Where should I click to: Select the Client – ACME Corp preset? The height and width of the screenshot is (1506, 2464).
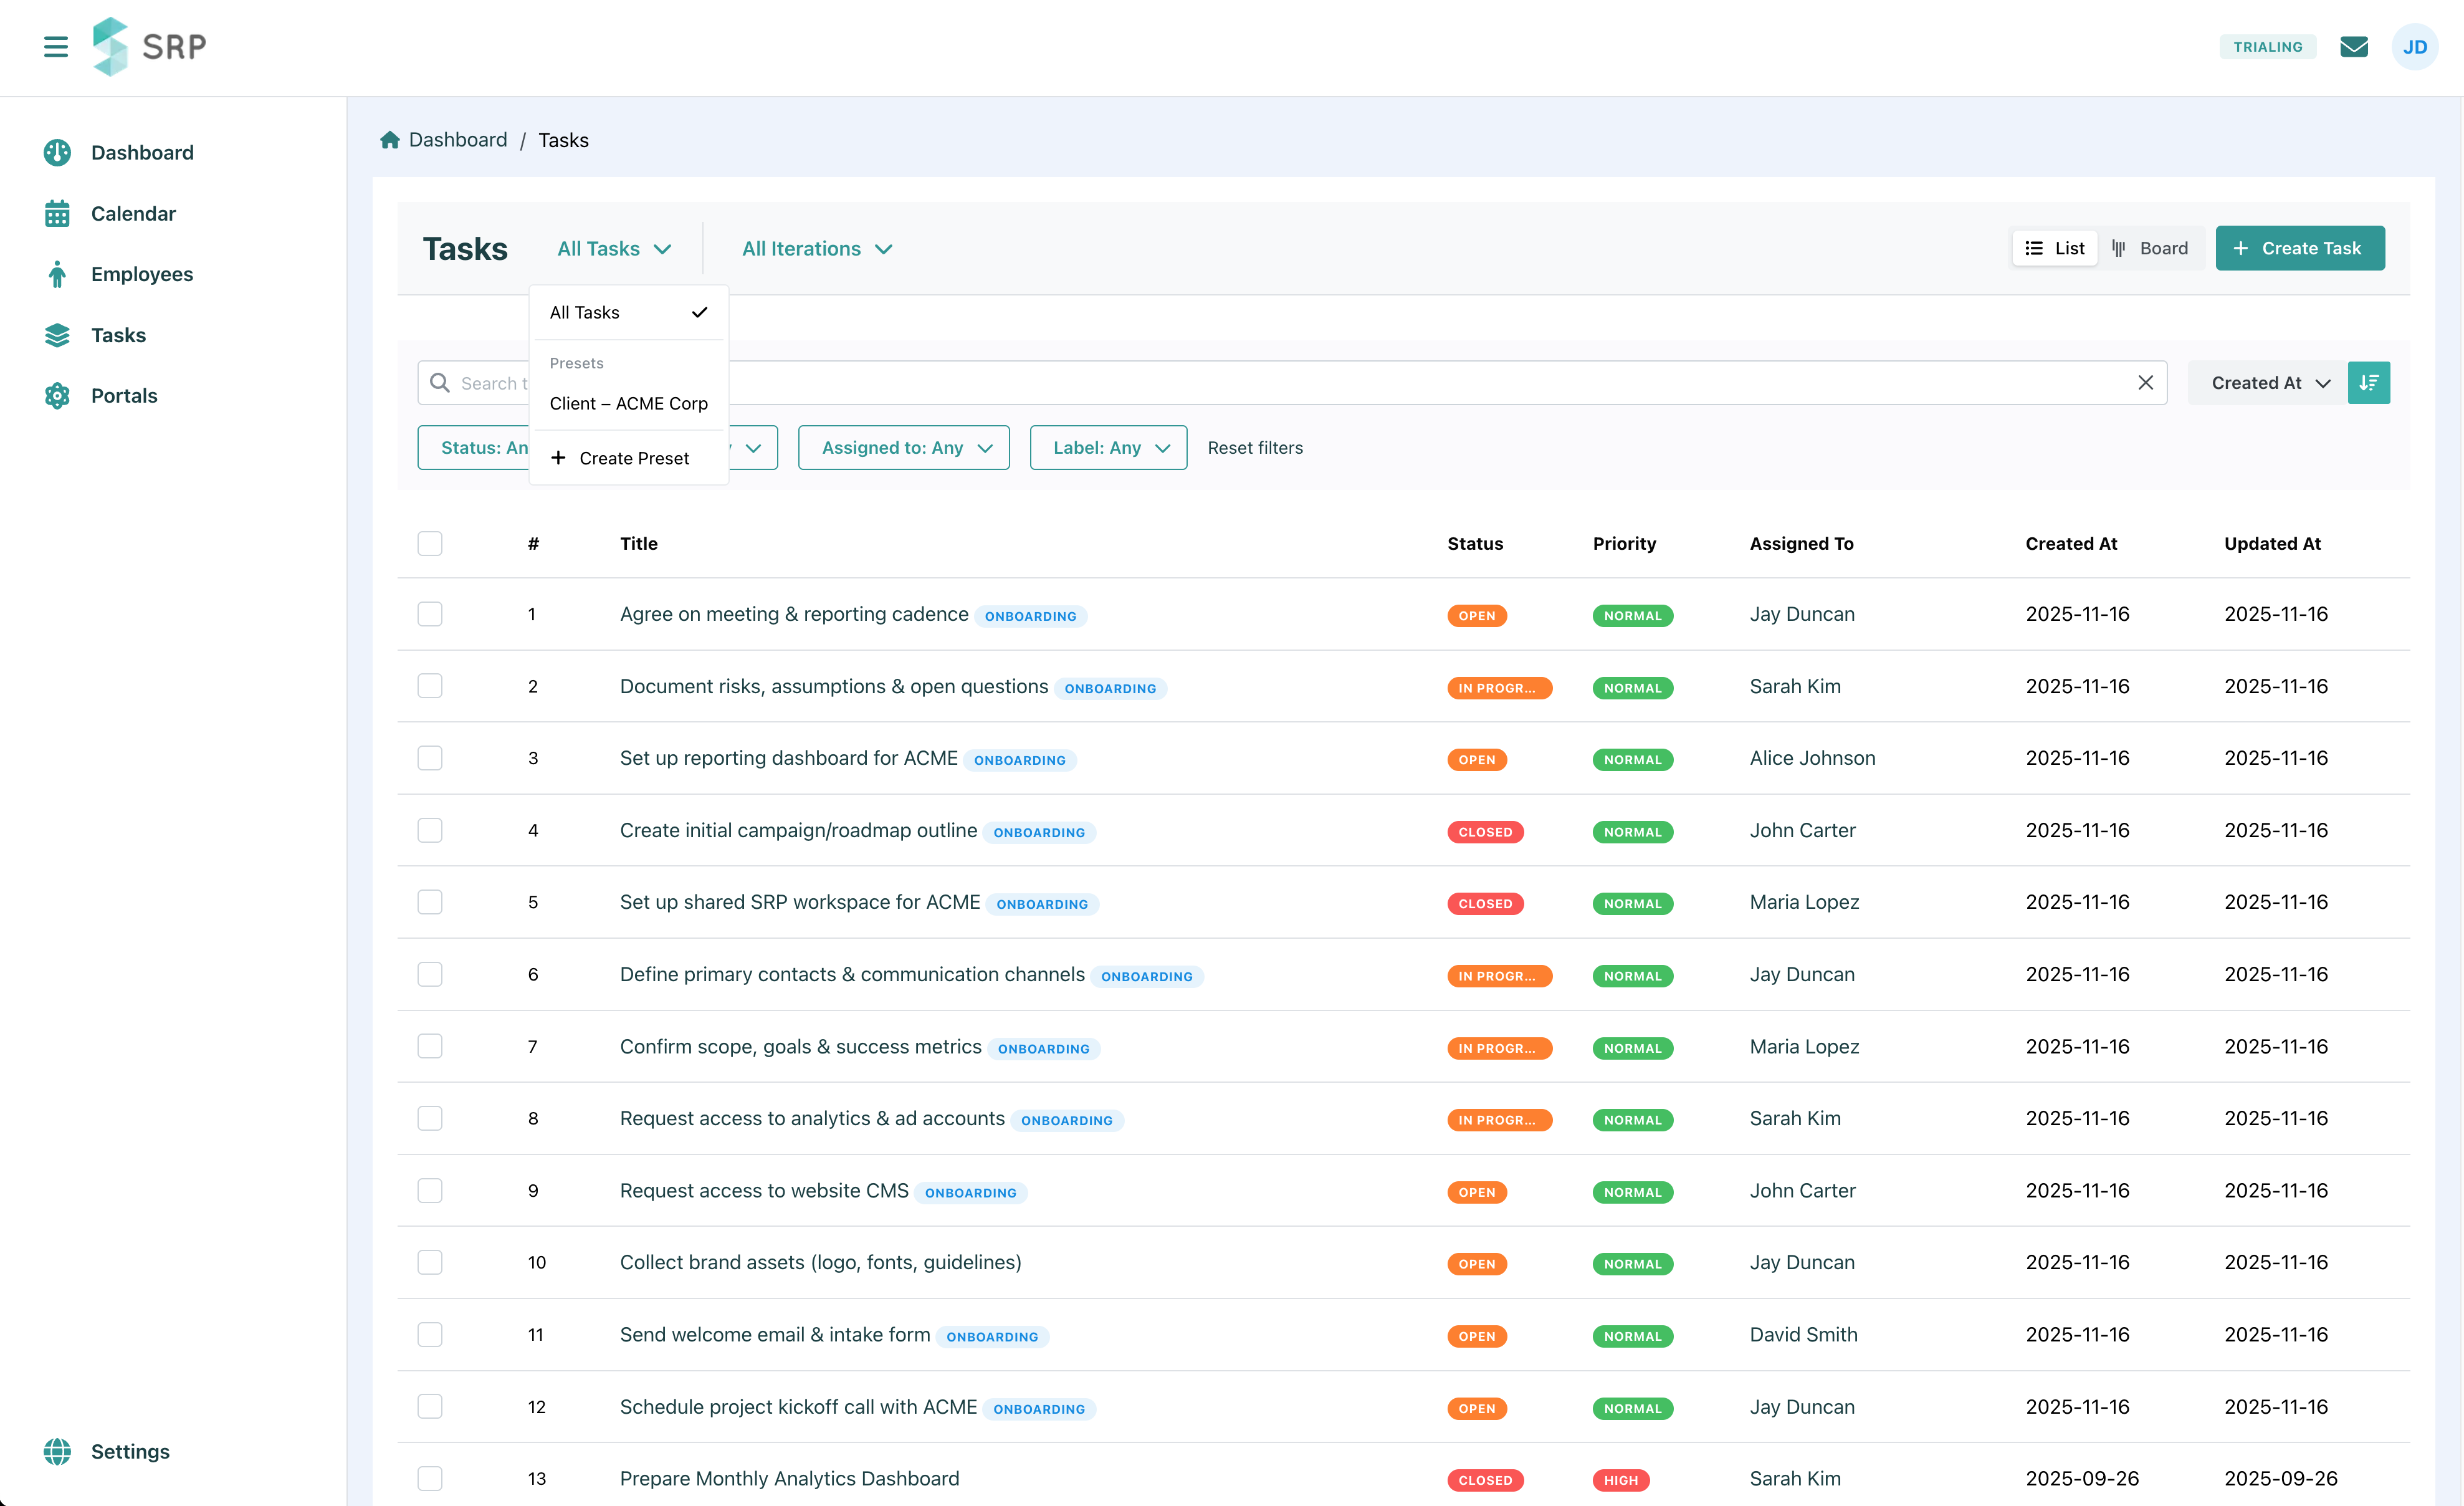click(x=628, y=403)
